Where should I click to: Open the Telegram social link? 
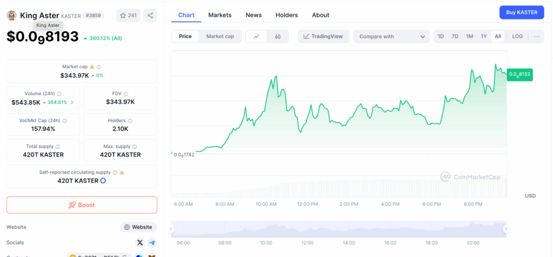coord(152,243)
